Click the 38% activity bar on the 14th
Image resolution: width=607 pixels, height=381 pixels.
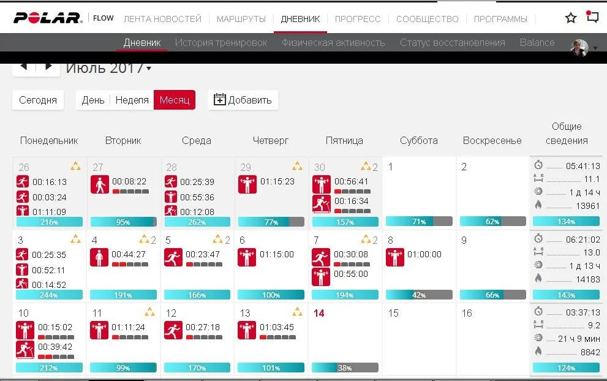pos(345,368)
